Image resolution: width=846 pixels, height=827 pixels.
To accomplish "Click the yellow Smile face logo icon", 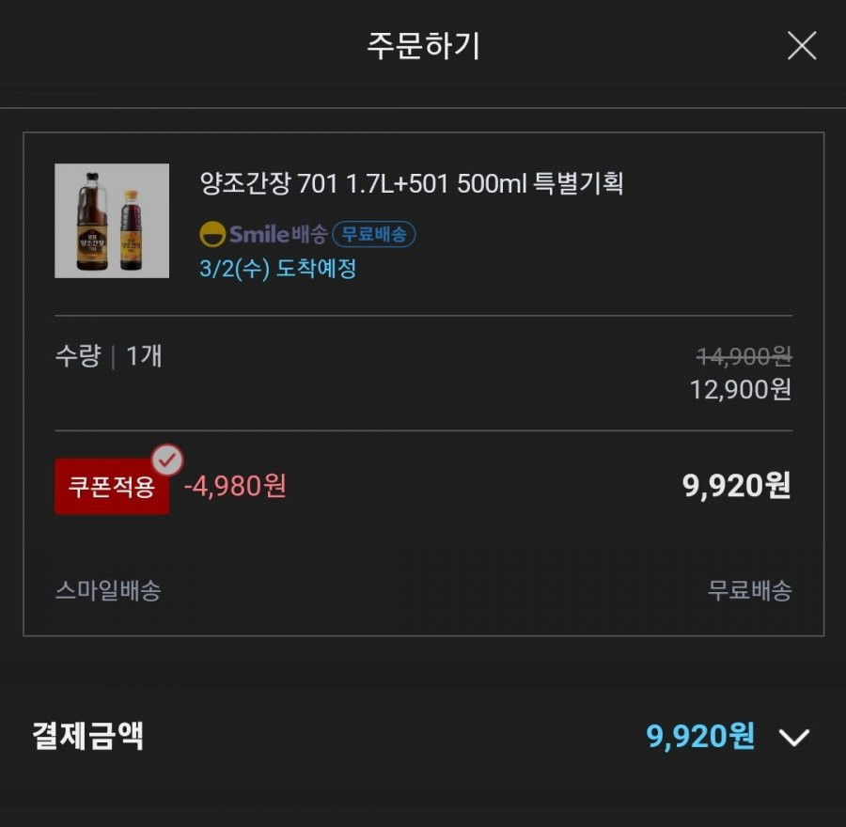I will click(x=212, y=234).
